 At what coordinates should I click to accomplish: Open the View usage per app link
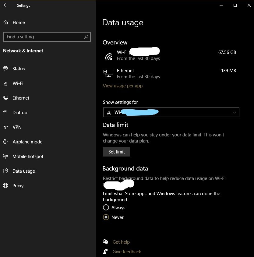(x=123, y=86)
